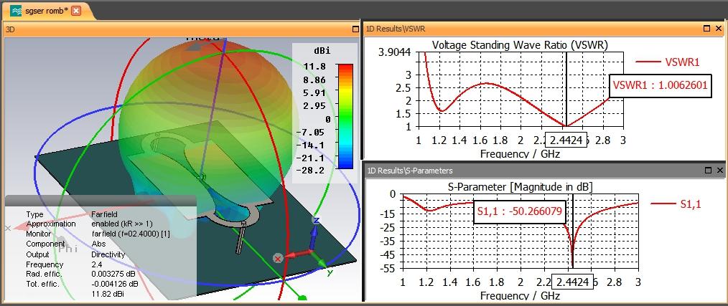The width and height of the screenshot is (728, 306).
Task: Select the sgser romb document tab
Action: coord(45,11)
